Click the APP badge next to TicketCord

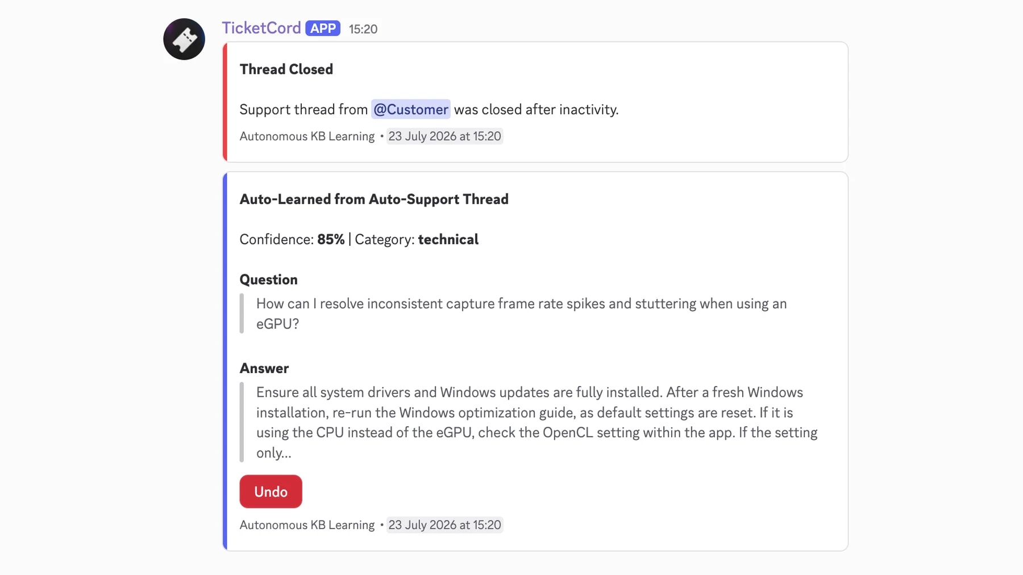tap(323, 28)
